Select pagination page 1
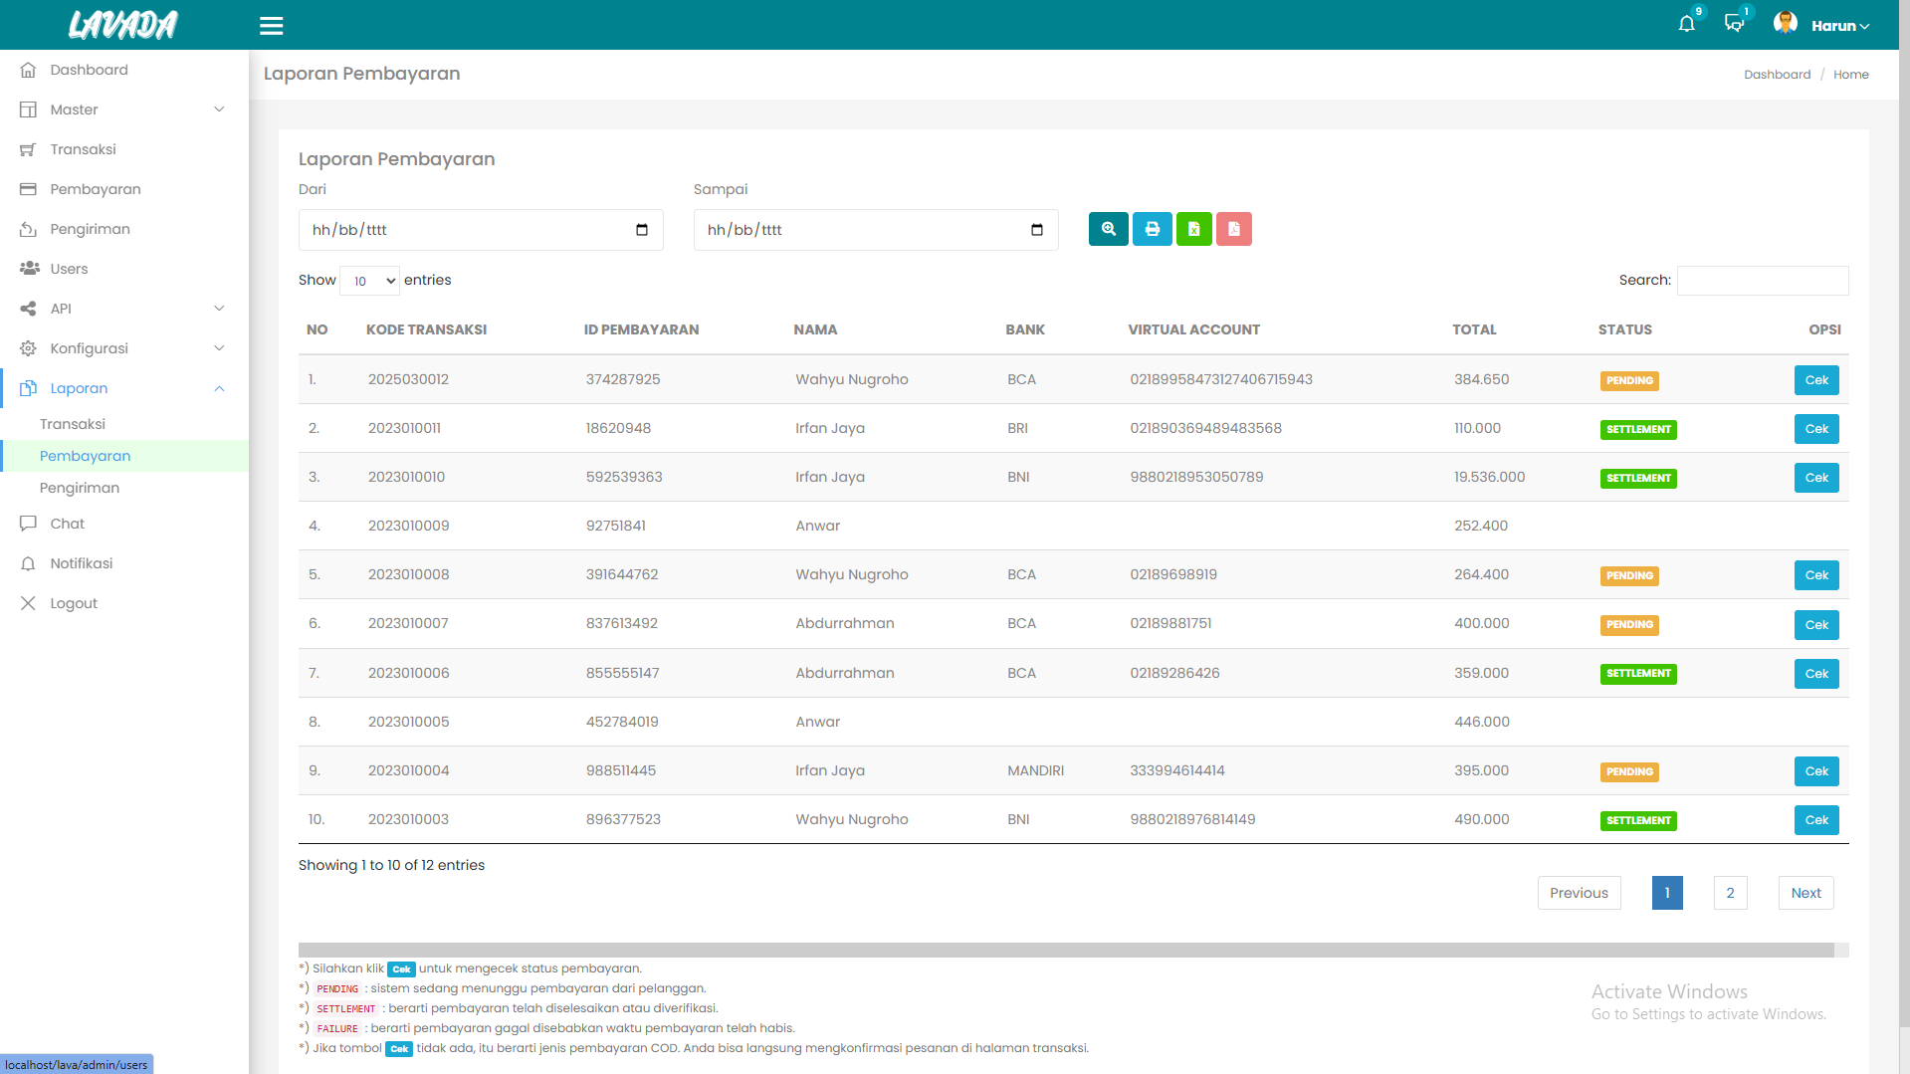The width and height of the screenshot is (1910, 1074). (1667, 893)
